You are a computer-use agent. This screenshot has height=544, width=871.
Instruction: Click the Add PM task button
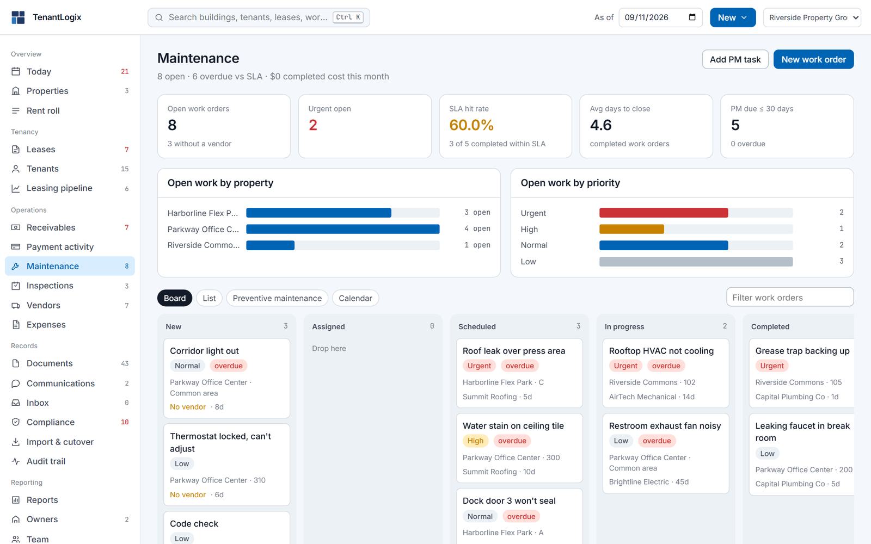pyautogui.click(x=735, y=59)
